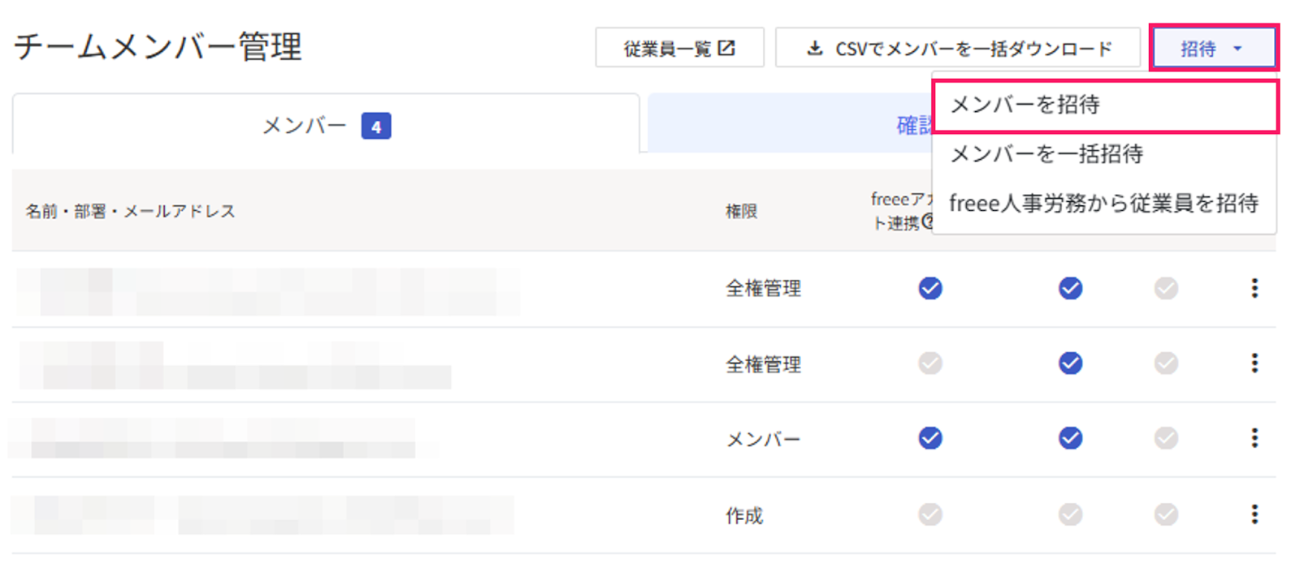This screenshot has width=1300, height=572.
Task: Click the member count badge showing 4
Action: [376, 127]
